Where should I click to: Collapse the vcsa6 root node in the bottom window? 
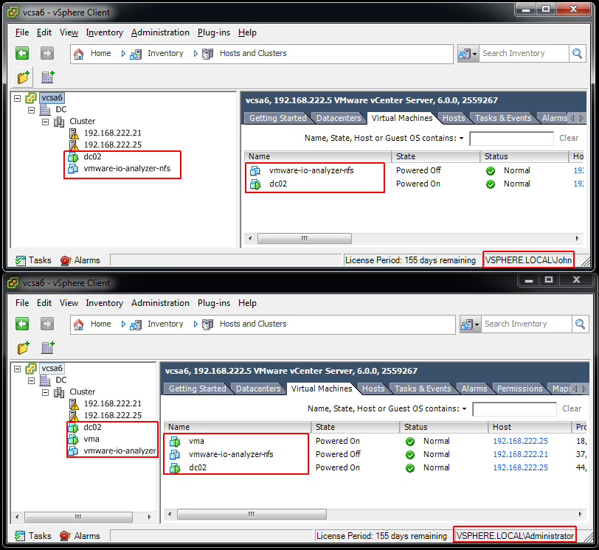17,369
